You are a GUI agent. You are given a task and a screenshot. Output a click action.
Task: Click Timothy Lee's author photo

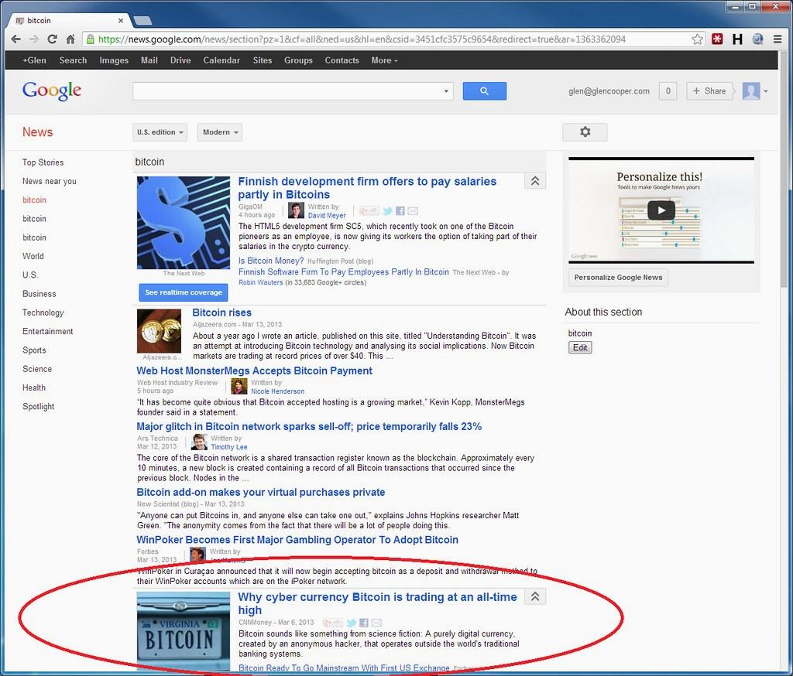pyautogui.click(x=199, y=442)
